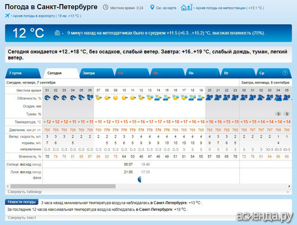Viewport: 297px width, 225px height.
Task: Select the 'Пн' tab
Action: [203, 73]
